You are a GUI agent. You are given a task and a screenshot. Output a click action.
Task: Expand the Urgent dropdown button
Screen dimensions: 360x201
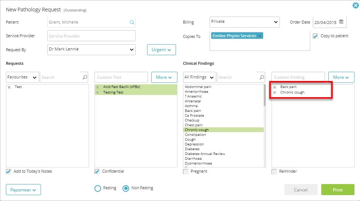pyautogui.click(x=162, y=50)
